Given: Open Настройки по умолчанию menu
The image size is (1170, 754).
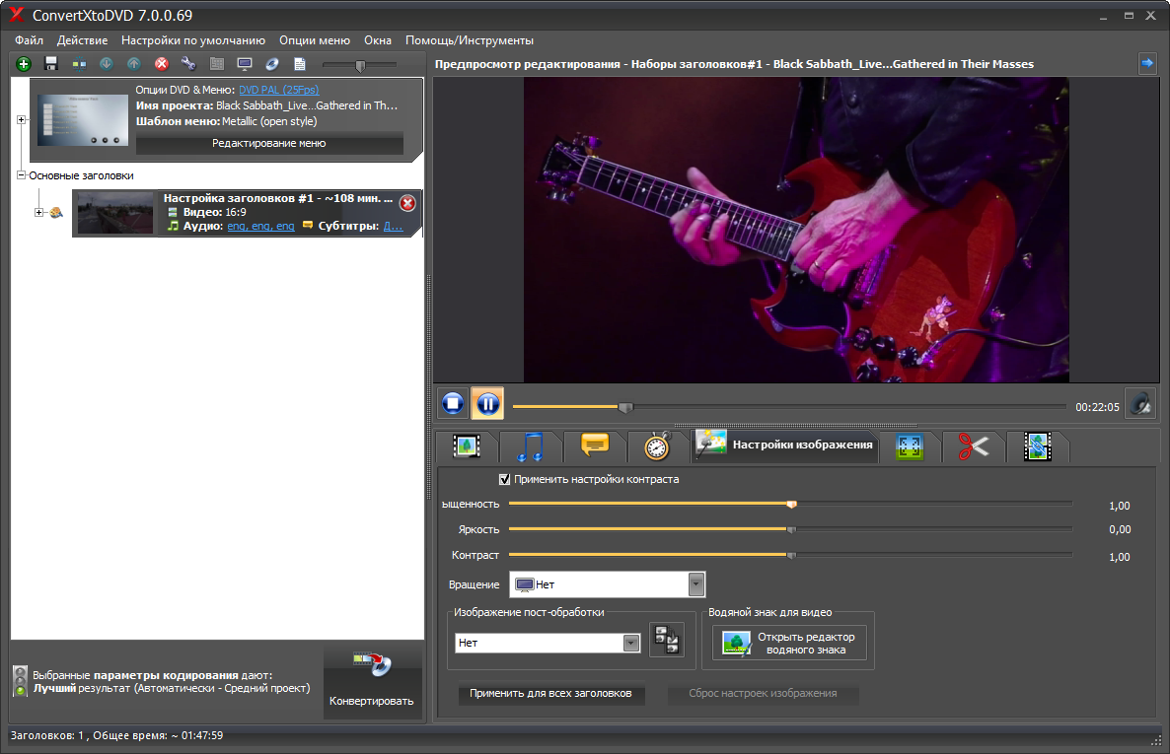Looking at the screenshot, I should [193, 40].
